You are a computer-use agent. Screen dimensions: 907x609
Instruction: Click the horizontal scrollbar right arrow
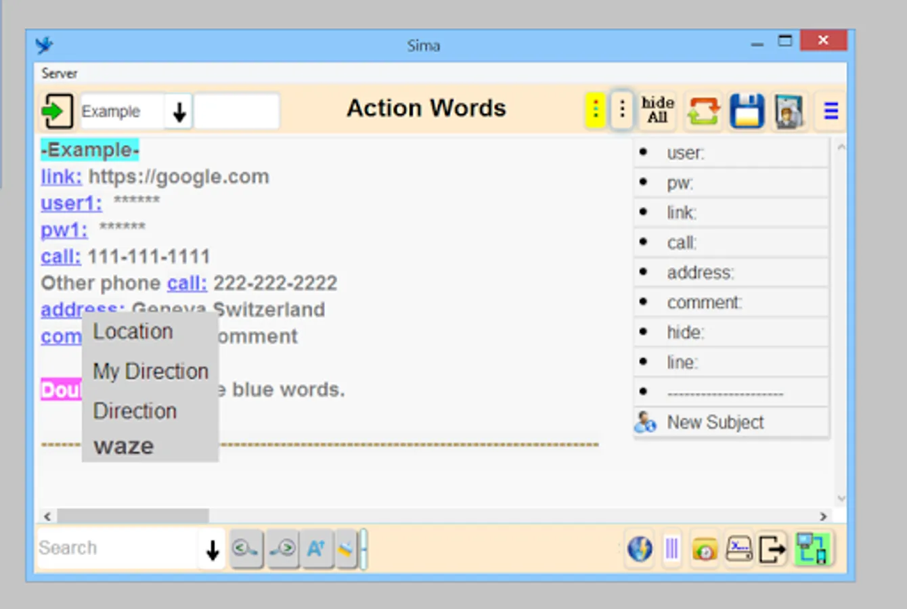tap(823, 516)
